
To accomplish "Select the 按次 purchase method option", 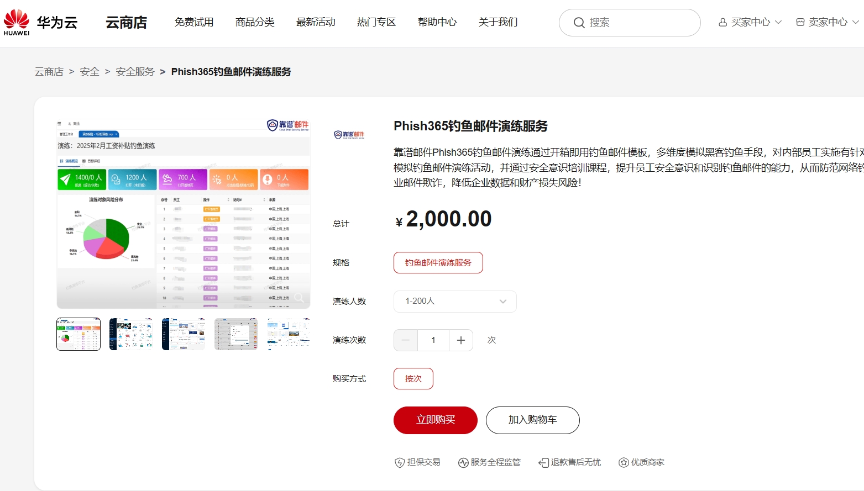I will click(x=413, y=379).
